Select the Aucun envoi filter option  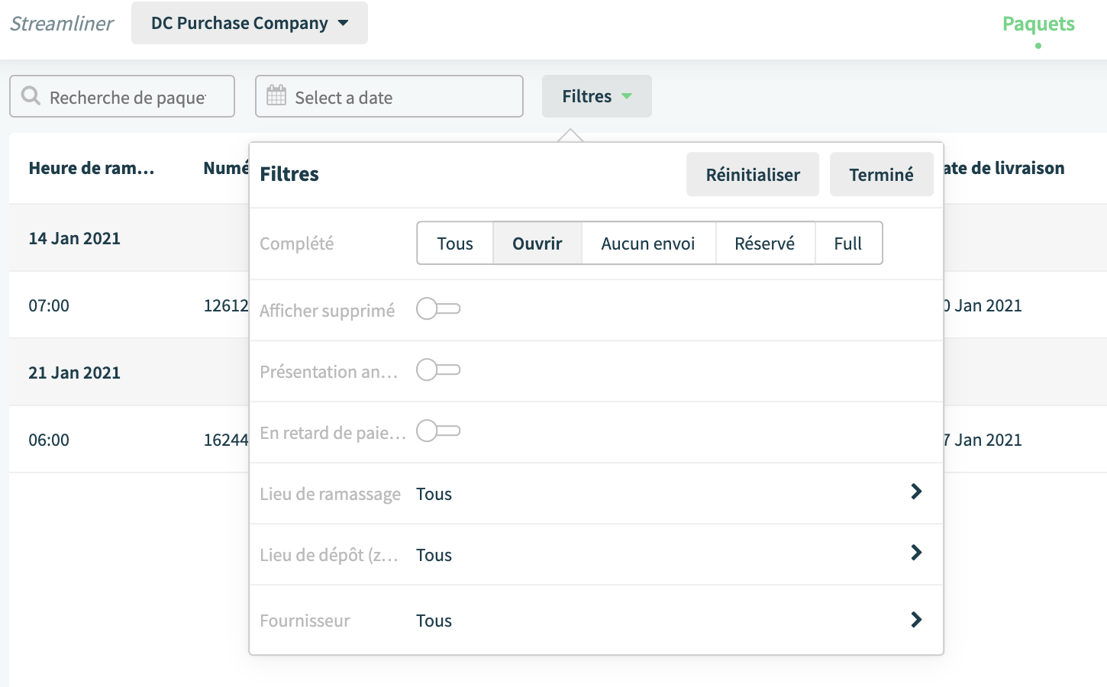click(x=648, y=244)
